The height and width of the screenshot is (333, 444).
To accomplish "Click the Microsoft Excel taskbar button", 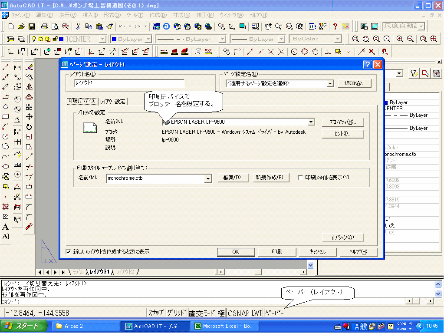I will coord(225,326).
